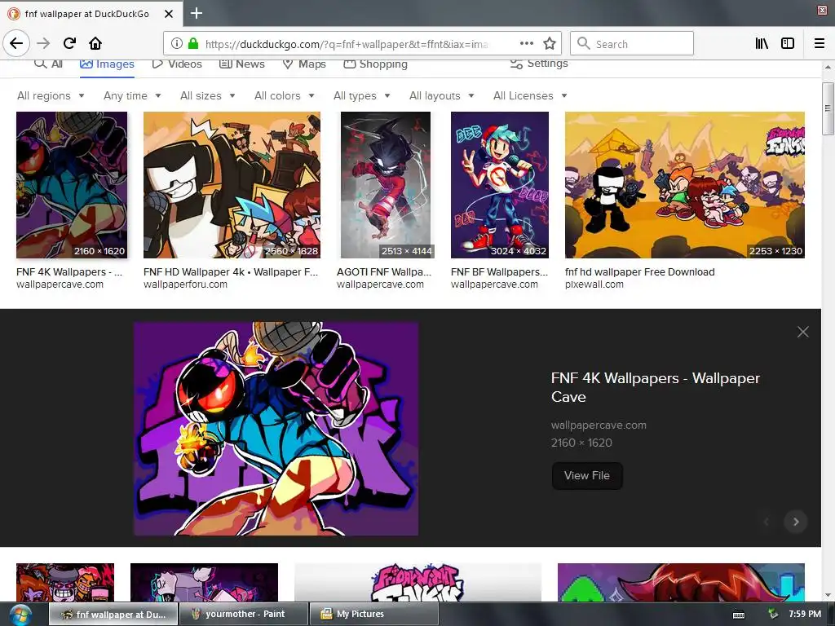Switch to the News tab
835x626 pixels.
[241, 64]
